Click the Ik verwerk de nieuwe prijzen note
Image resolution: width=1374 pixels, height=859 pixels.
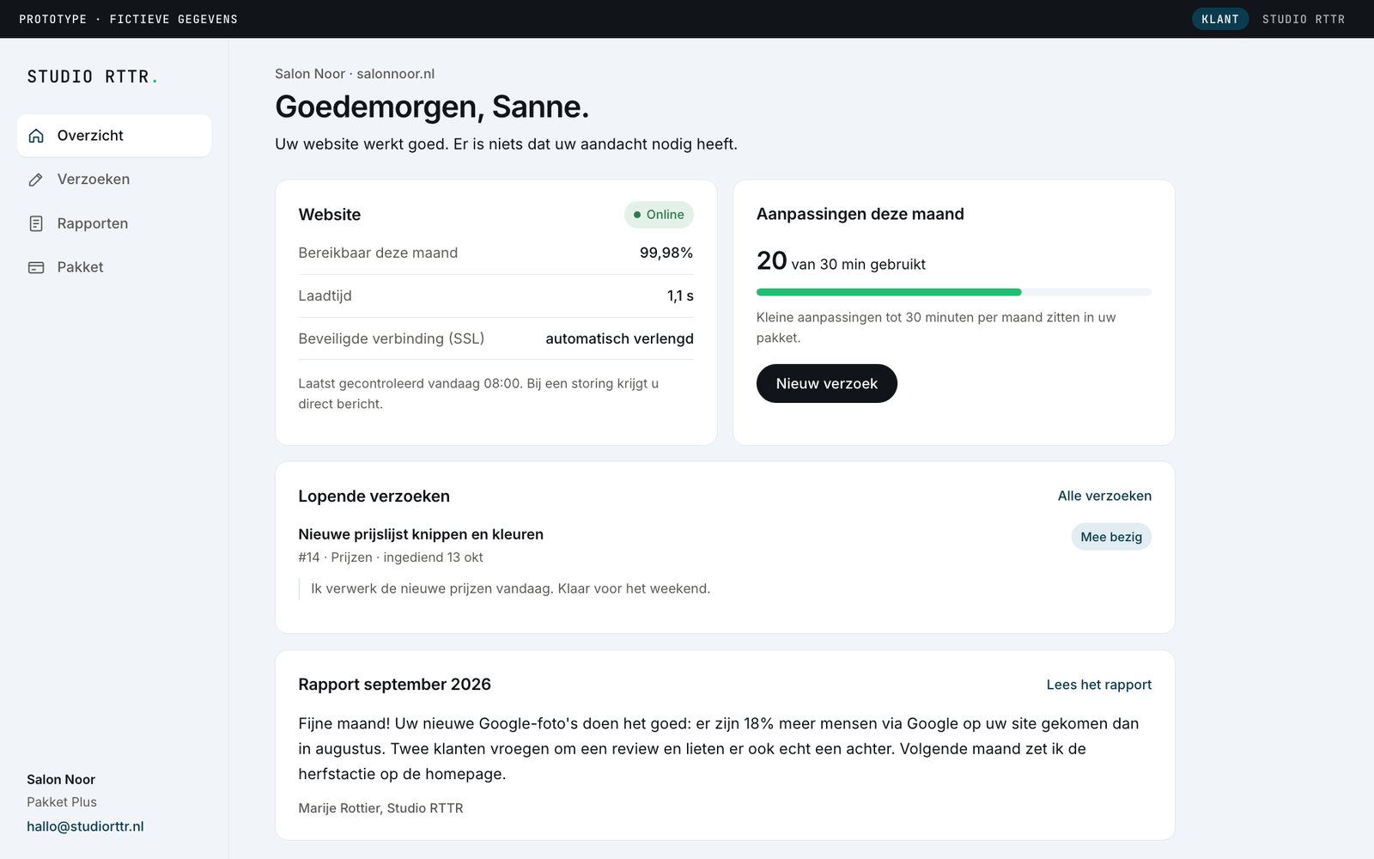[x=510, y=588]
